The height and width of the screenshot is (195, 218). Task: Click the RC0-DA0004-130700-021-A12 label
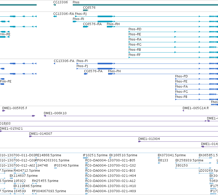coord(110,181)
